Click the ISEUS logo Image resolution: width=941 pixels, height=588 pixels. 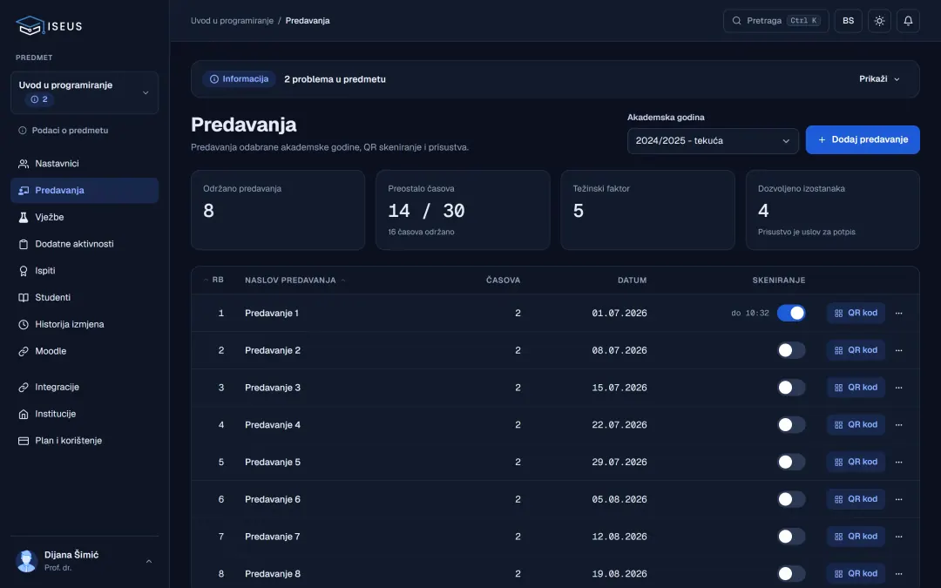49,25
